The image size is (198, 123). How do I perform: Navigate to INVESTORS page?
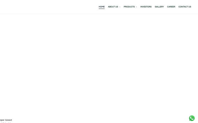click(146, 7)
